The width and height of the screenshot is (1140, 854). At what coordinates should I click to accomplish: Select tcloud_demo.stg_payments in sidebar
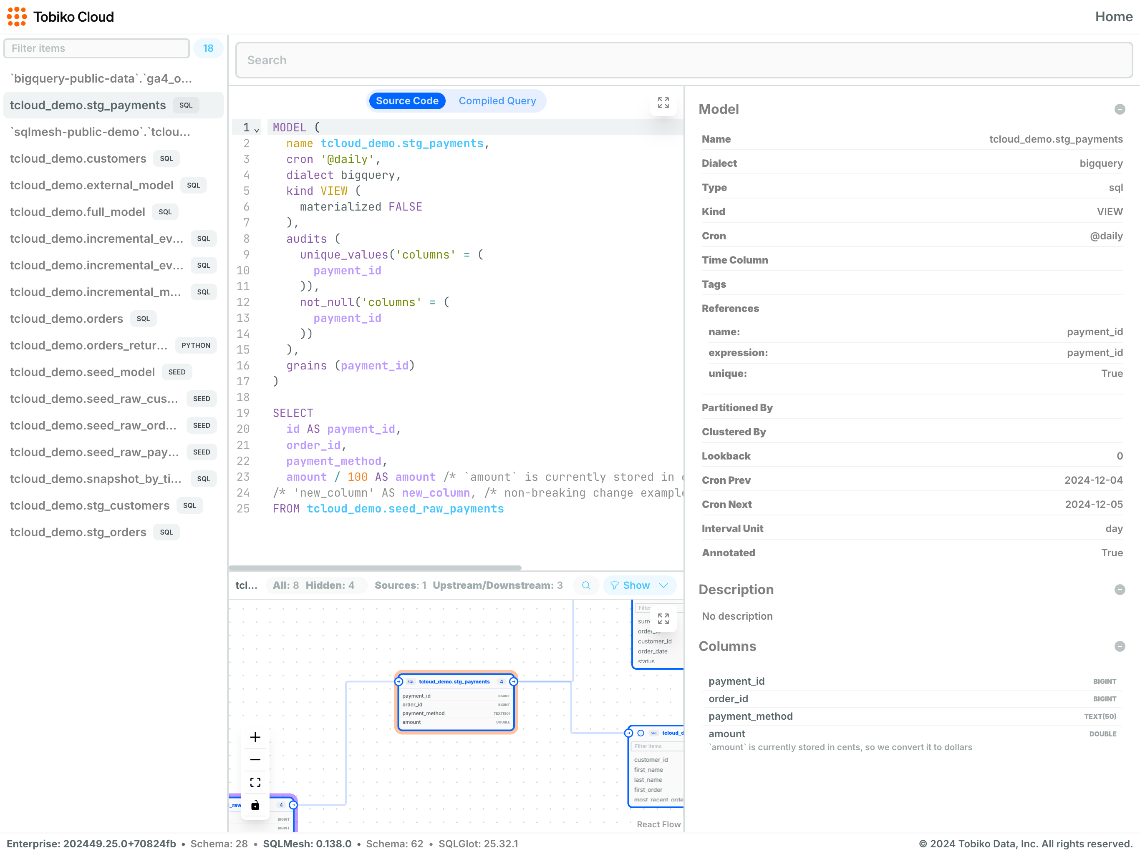(x=113, y=105)
